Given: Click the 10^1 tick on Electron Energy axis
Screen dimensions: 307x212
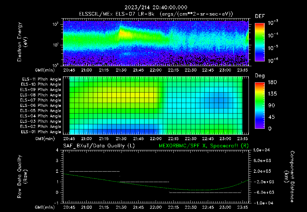Looking at the screenshot, I should click(55, 45).
